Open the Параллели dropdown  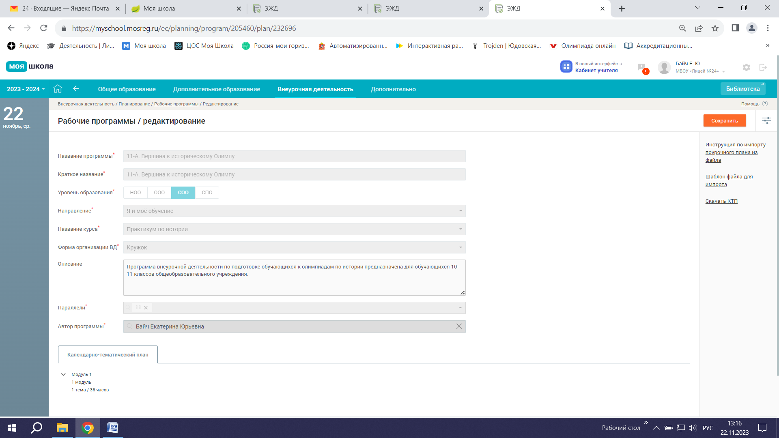click(x=295, y=308)
